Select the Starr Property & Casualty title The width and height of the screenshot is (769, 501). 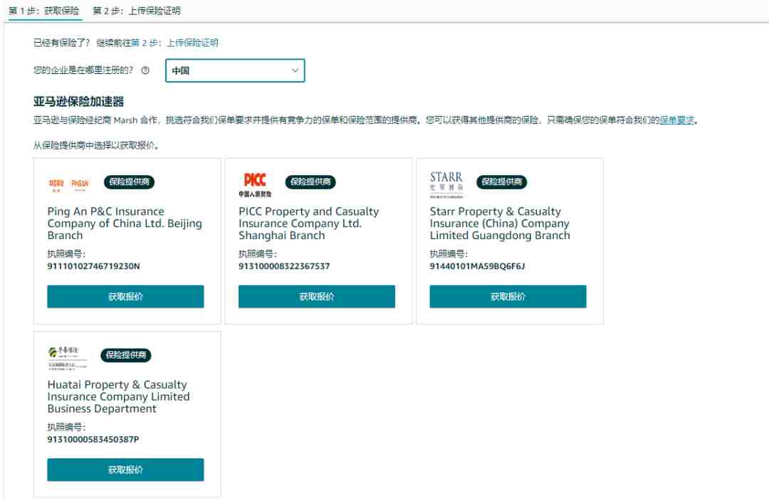501,223
